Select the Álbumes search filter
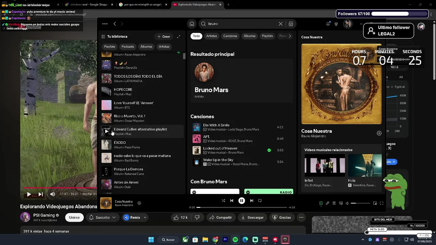The height and width of the screenshot is (245, 436). click(x=250, y=36)
